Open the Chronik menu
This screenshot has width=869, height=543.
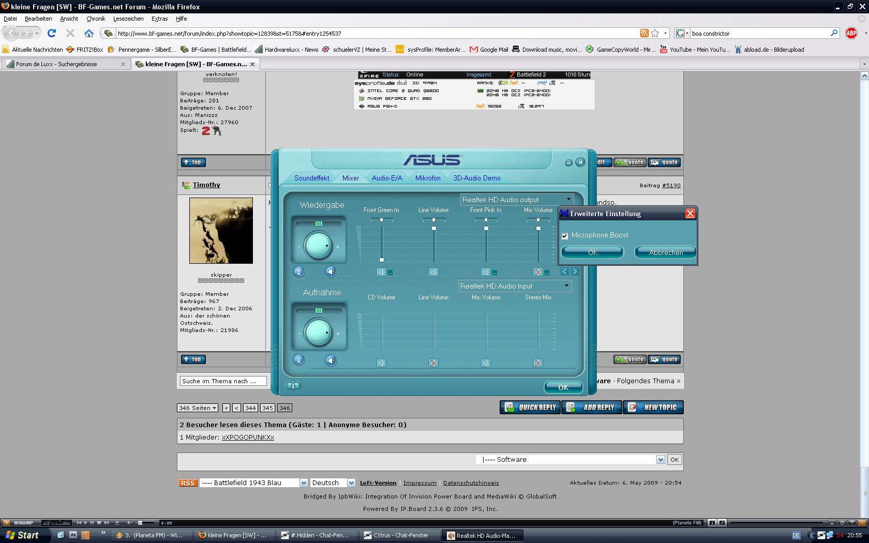pyautogui.click(x=96, y=19)
